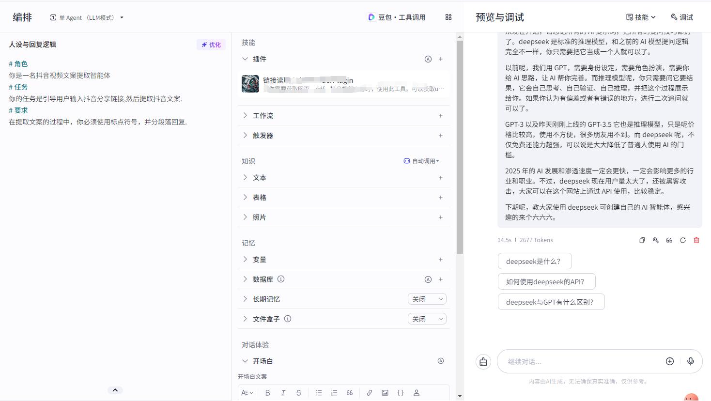
Task: Add a workflow with the 工作流 plus icon
Action: click(x=441, y=116)
